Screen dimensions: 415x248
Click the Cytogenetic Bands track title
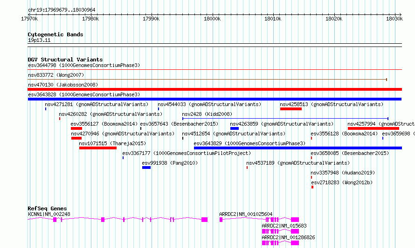pyautogui.click(x=55, y=34)
